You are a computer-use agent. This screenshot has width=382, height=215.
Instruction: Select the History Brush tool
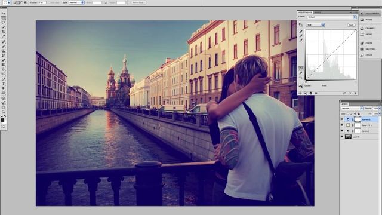[4, 56]
